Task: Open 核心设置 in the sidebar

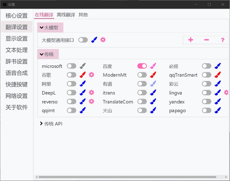Action: (17, 16)
